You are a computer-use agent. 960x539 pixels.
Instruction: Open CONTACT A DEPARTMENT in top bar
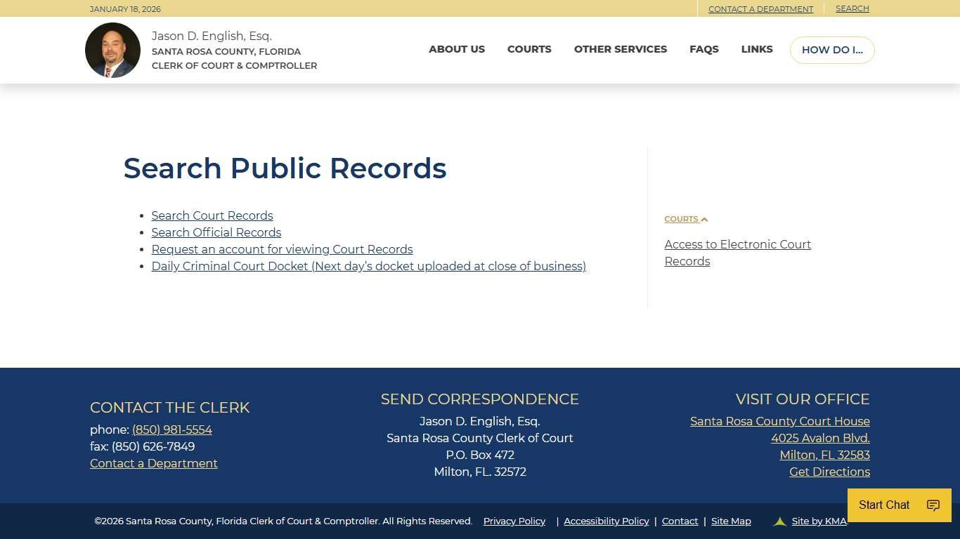point(761,8)
